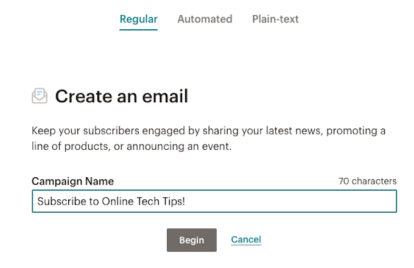Switch to the Regular tab
414x268 pixels.
click(138, 19)
